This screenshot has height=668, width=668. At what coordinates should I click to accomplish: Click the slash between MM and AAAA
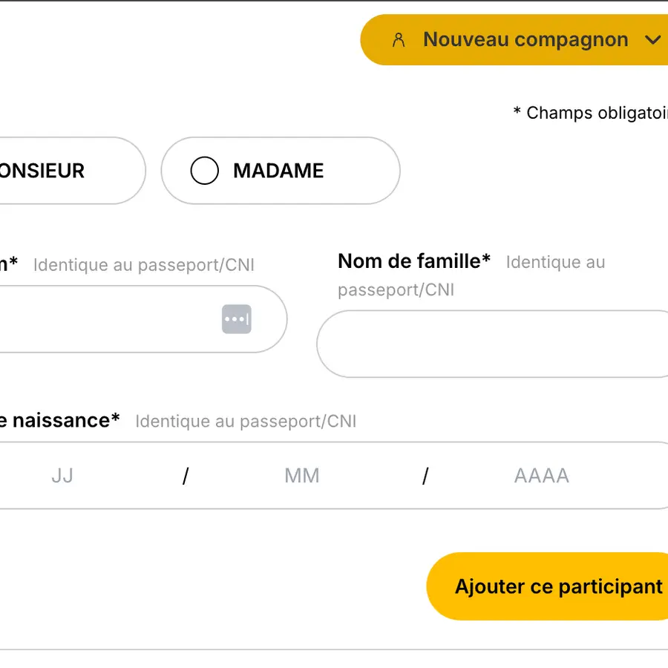[425, 477]
